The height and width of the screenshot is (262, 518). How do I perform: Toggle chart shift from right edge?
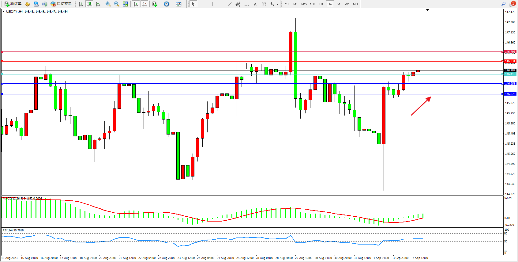point(145,4)
